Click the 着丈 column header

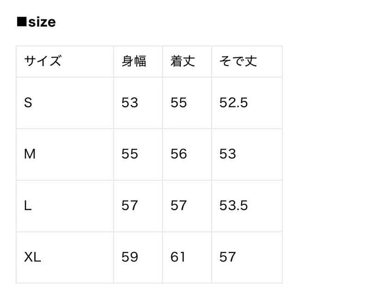183,61
